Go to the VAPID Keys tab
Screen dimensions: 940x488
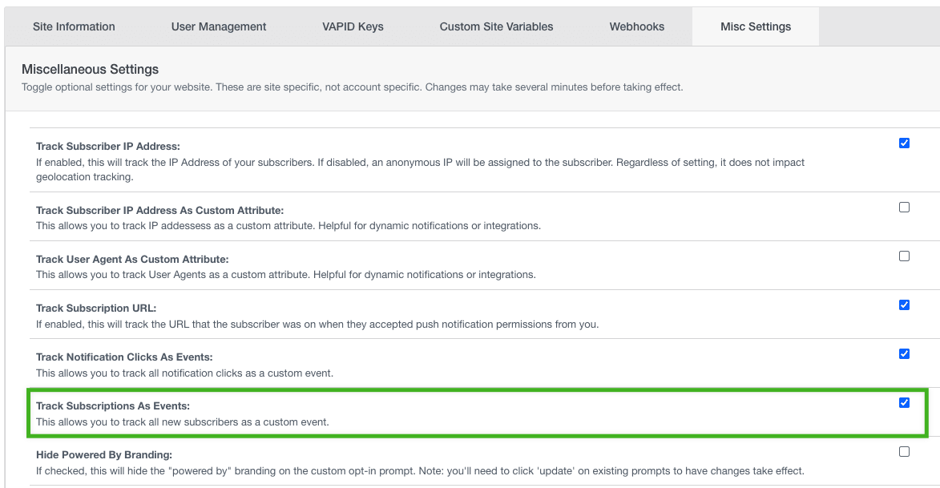click(x=353, y=26)
